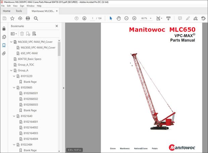Select bookmark 8102068501
This screenshot has height=153, width=208.
point(31,93)
